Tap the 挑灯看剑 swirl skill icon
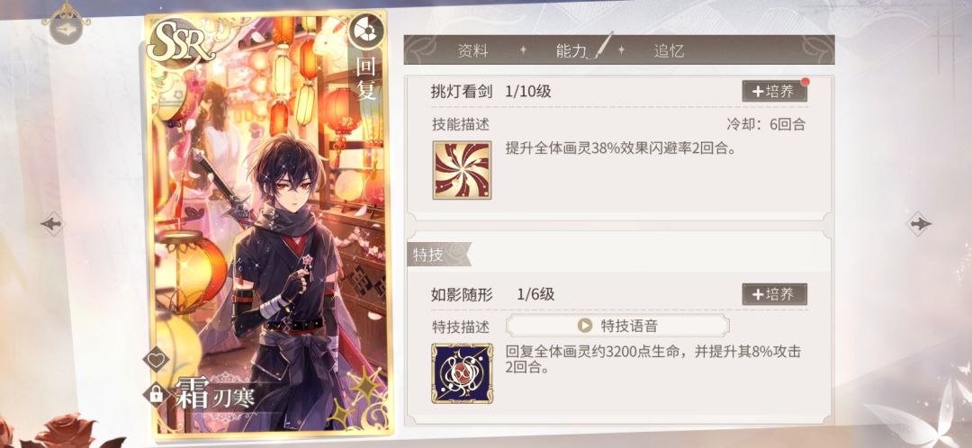This screenshot has height=448, width=972. click(462, 170)
